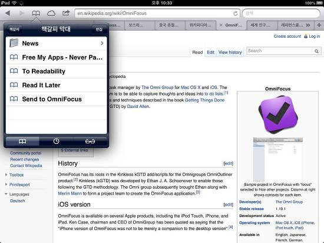Open the OmniFocus sample project screenshot
Screen dimensions: 324x243
pos(278,159)
